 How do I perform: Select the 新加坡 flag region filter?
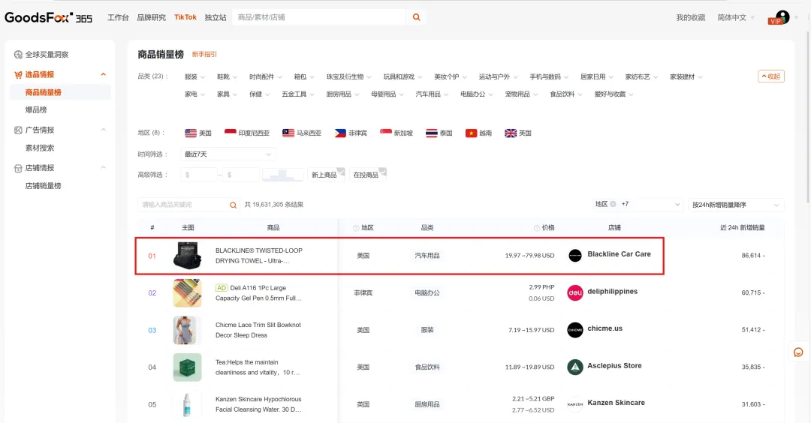[396, 133]
